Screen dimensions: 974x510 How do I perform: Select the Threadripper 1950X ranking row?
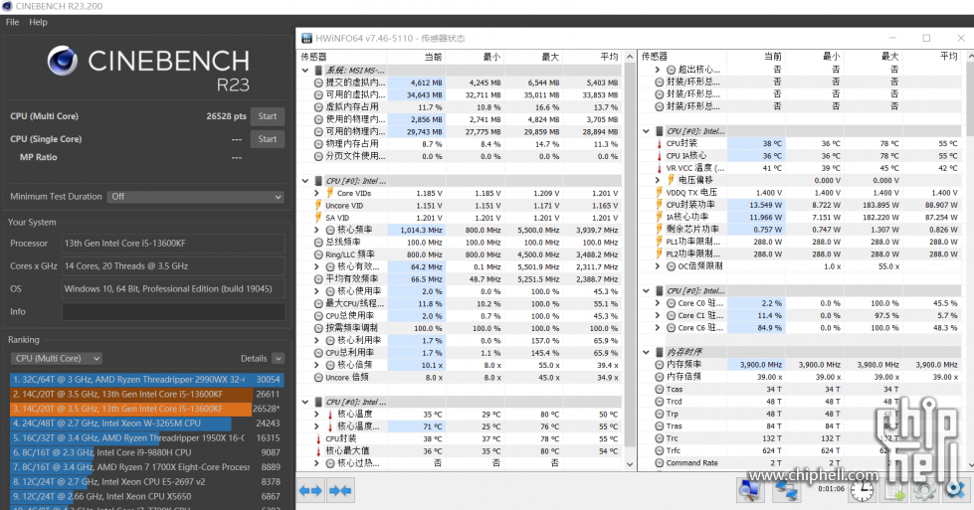click(x=146, y=438)
